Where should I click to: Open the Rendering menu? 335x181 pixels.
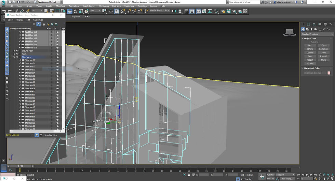[x=104, y=6]
